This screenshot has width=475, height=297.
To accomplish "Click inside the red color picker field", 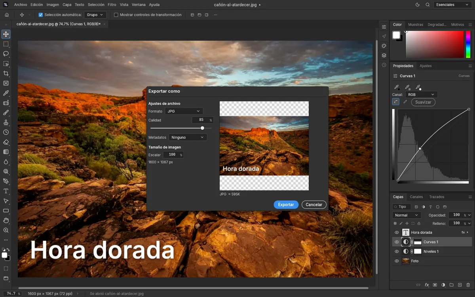I will (x=434, y=44).
